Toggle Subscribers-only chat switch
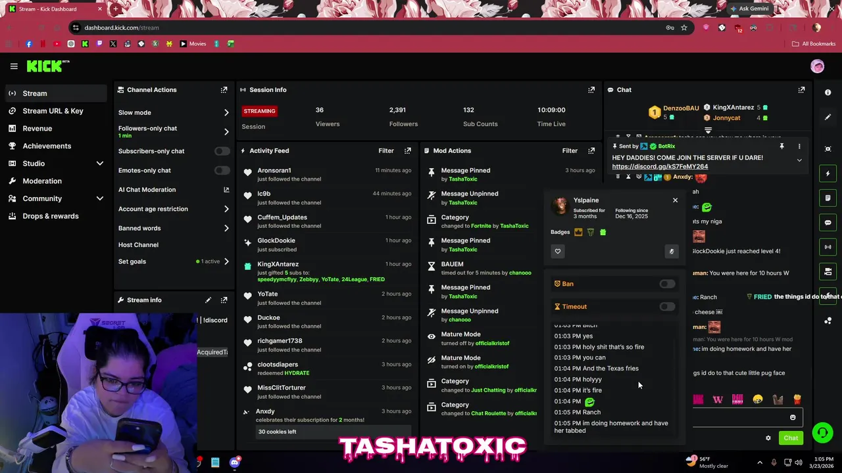The height and width of the screenshot is (473, 842). (x=222, y=151)
